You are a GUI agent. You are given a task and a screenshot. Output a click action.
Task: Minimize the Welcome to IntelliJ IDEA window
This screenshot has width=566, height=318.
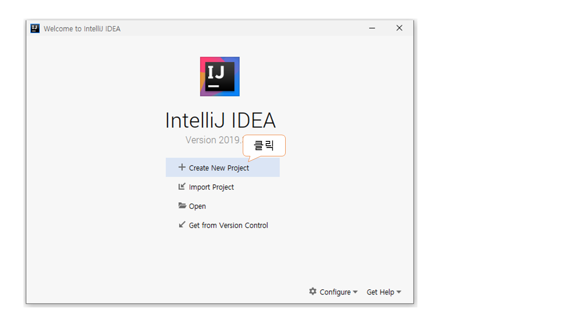tap(372, 28)
